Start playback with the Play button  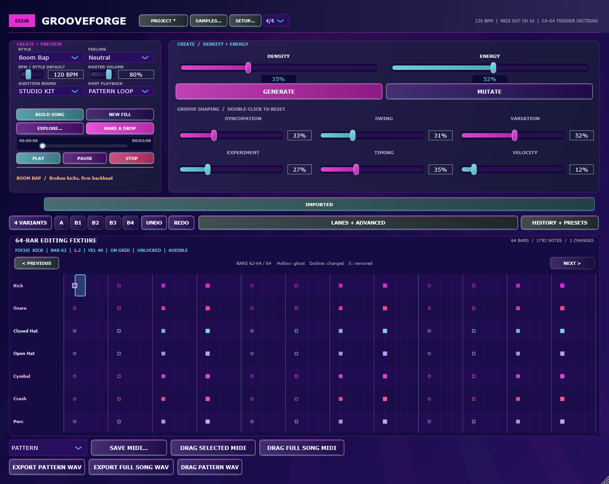(x=38, y=158)
